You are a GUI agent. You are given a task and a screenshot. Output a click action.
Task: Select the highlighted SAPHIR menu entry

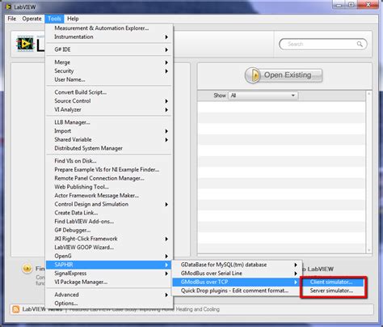pos(109,265)
